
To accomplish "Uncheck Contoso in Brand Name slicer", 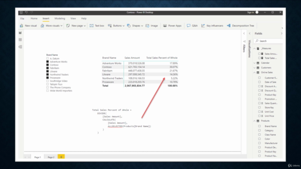I will [x=48, y=65].
